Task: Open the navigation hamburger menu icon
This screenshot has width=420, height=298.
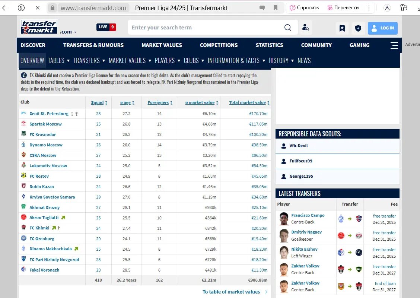Action: click(x=394, y=45)
